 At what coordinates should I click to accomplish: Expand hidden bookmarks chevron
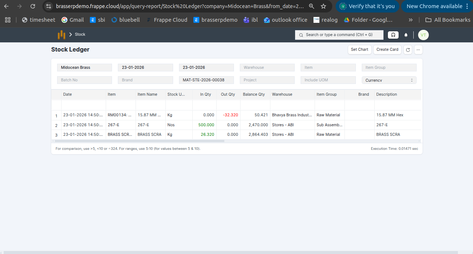411,20
